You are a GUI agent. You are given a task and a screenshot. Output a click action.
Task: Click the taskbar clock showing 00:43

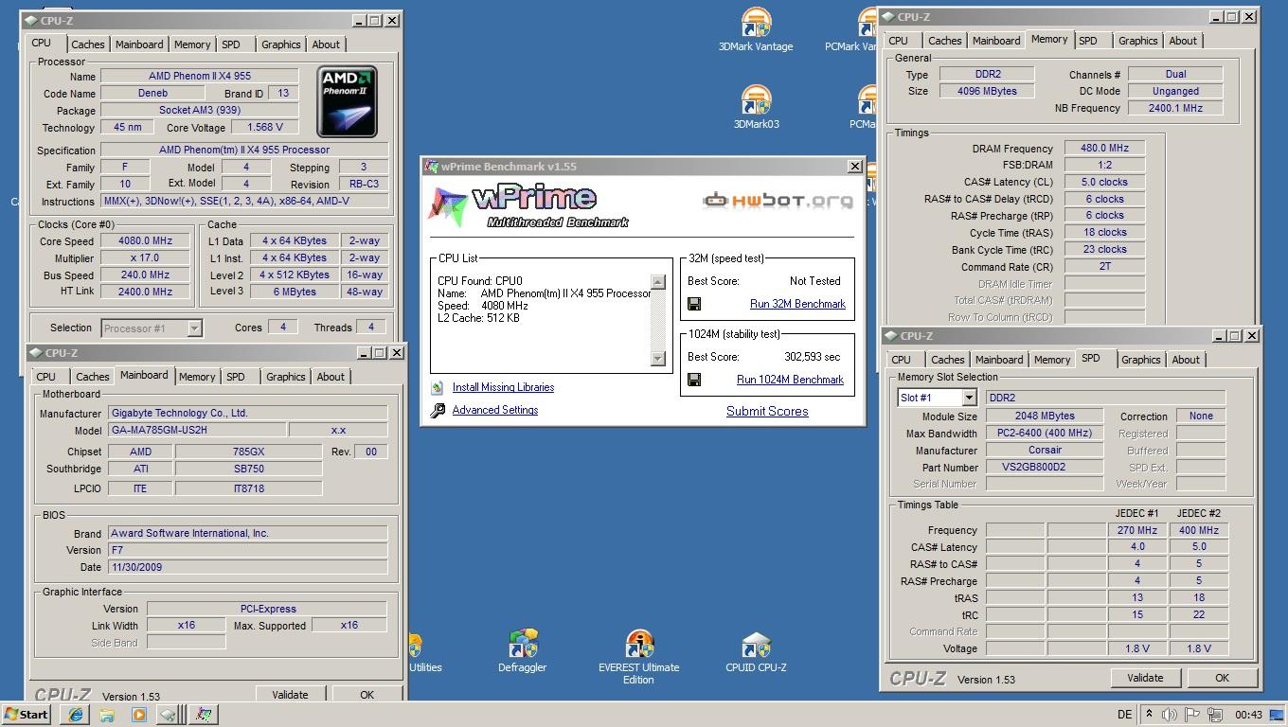pyautogui.click(x=1249, y=715)
